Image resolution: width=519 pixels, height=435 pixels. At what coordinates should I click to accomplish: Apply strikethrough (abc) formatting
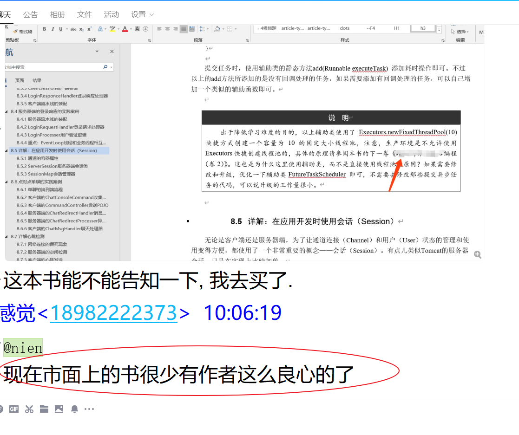[x=73, y=29]
